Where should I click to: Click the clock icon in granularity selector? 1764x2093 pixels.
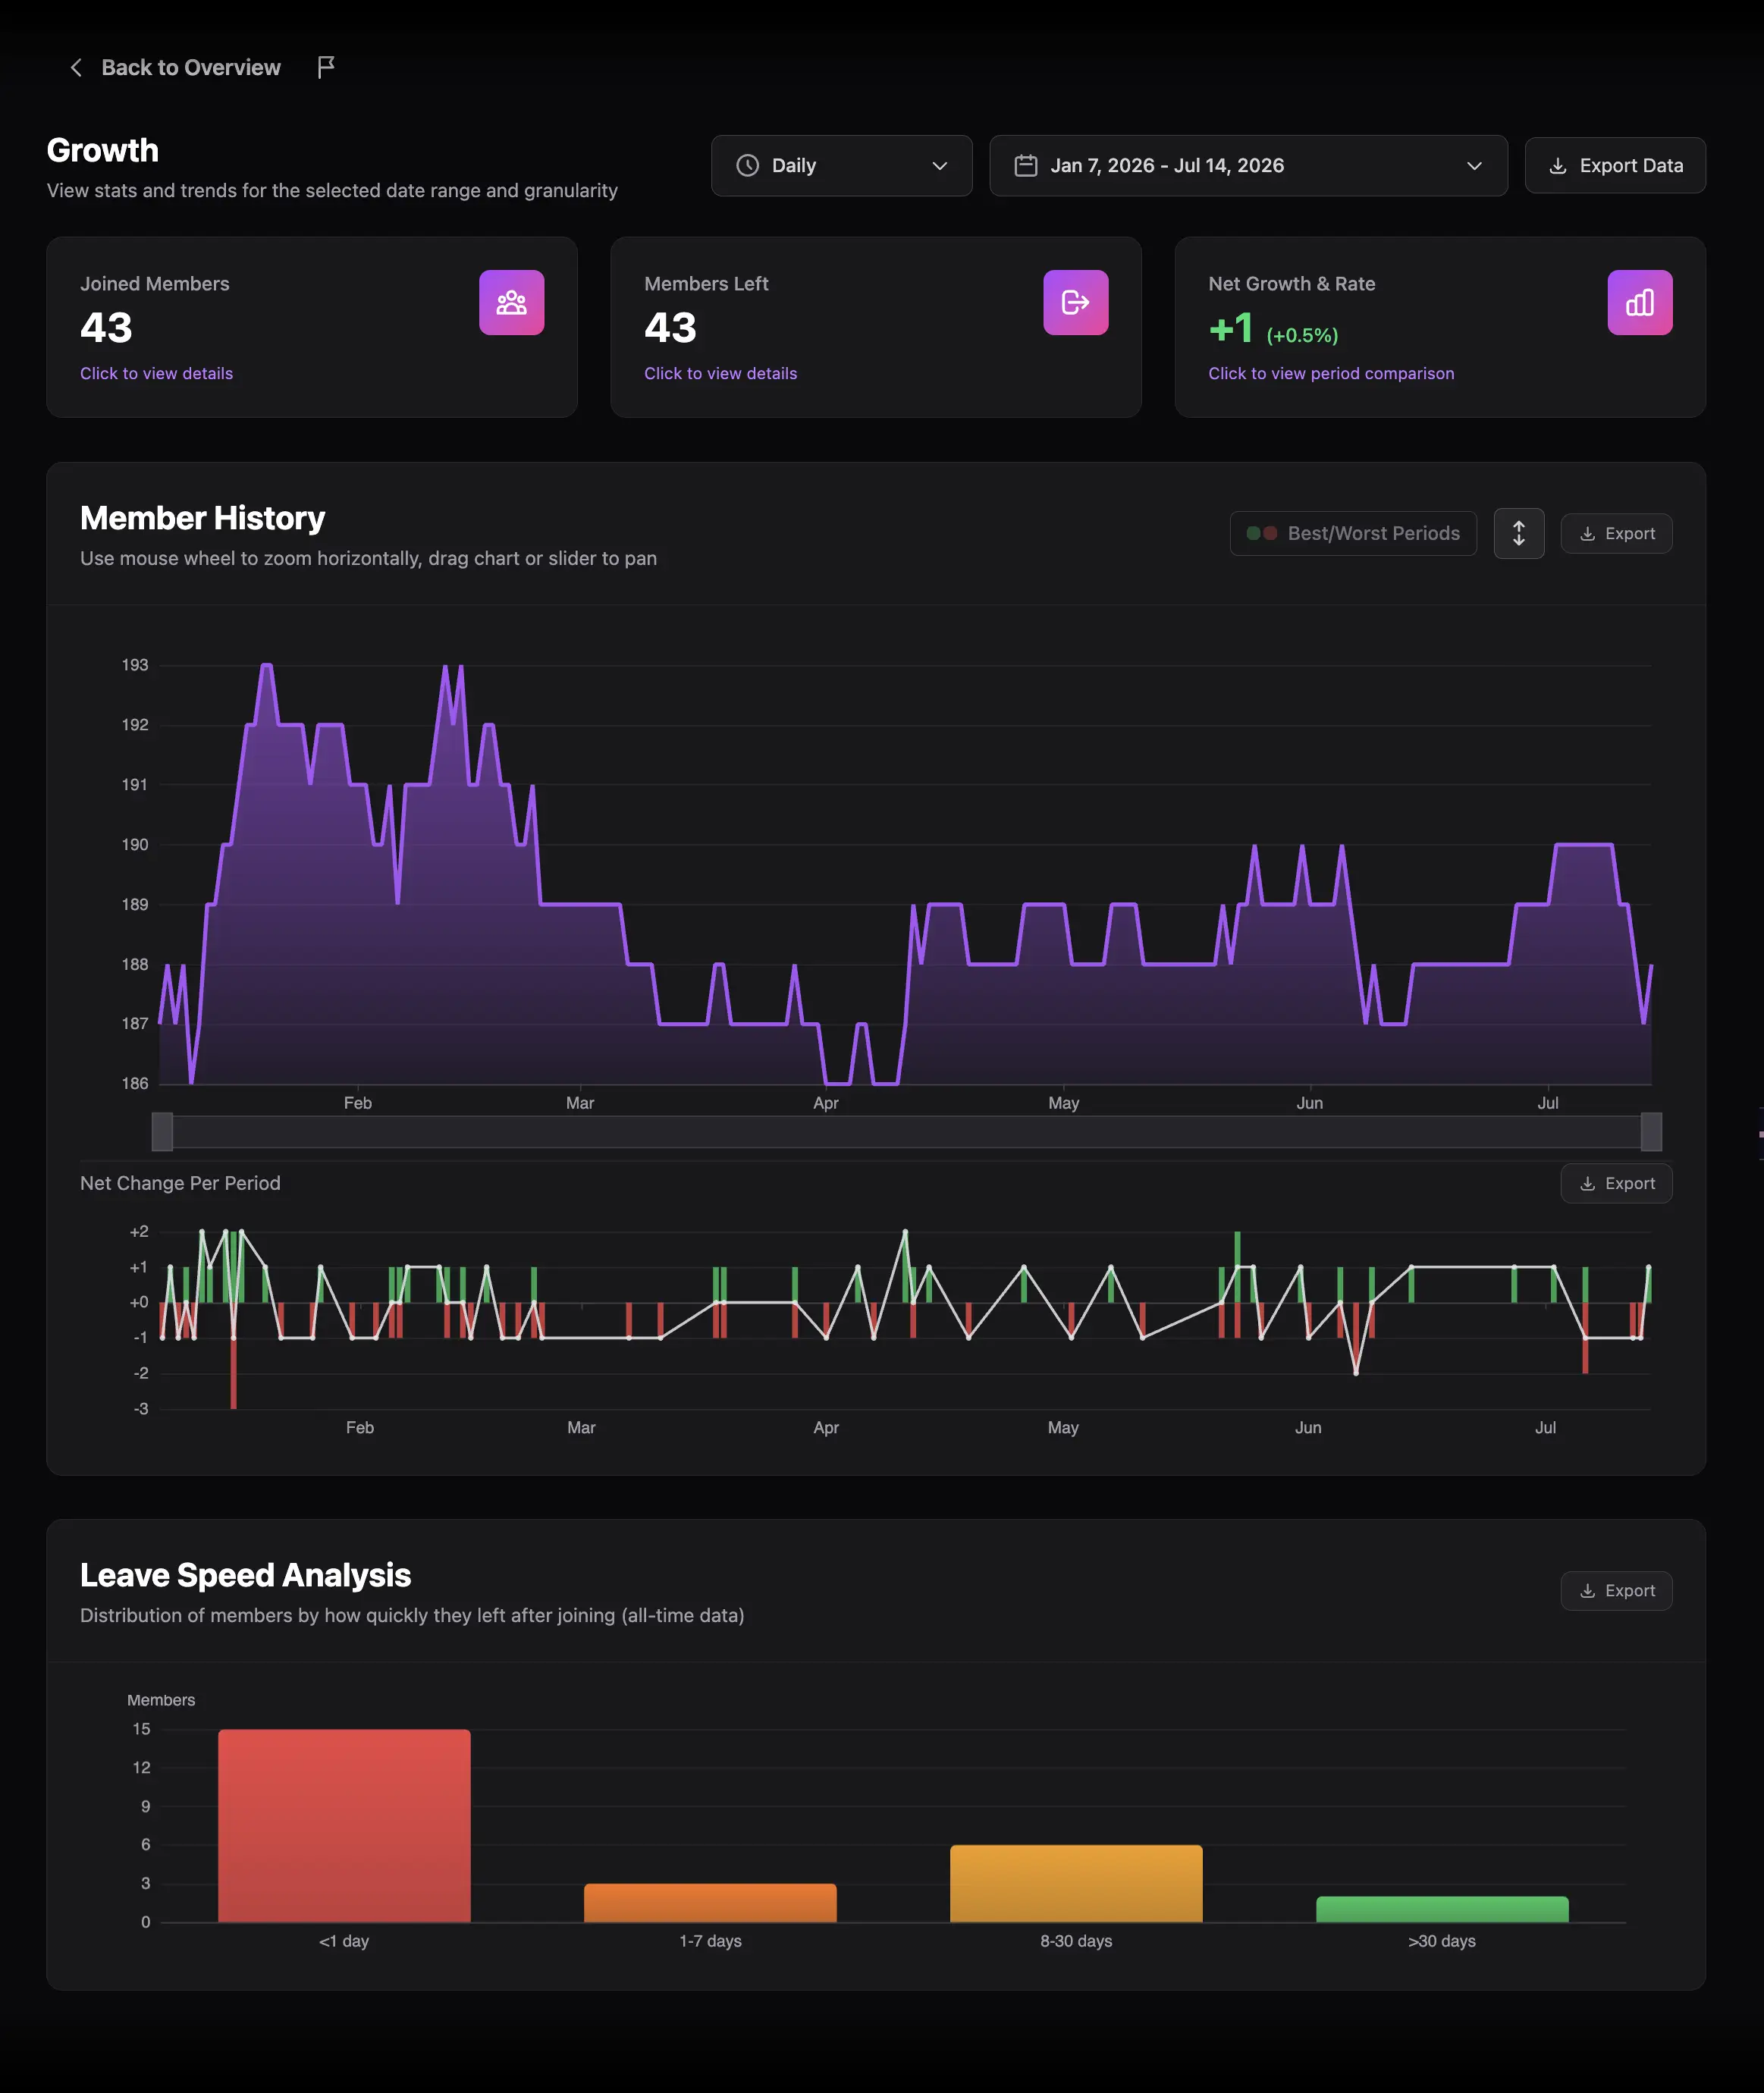click(x=747, y=165)
